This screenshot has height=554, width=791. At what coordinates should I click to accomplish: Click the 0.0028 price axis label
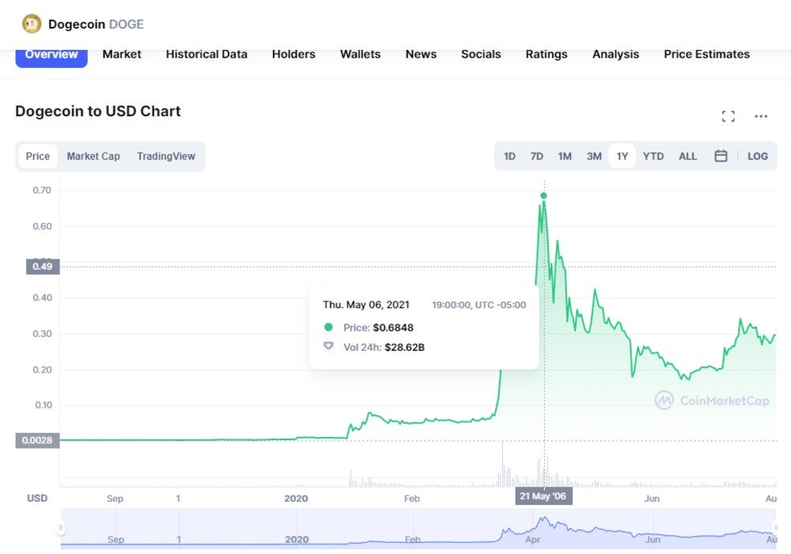tap(37, 441)
